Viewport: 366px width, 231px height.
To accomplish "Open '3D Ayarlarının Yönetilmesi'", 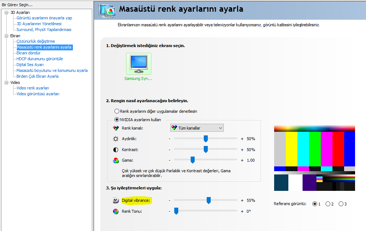I will pyautogui.click(x=39, y=24).
